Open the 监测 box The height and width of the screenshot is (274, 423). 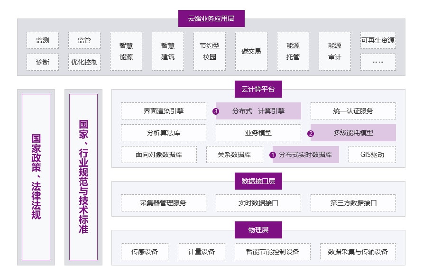43,40
